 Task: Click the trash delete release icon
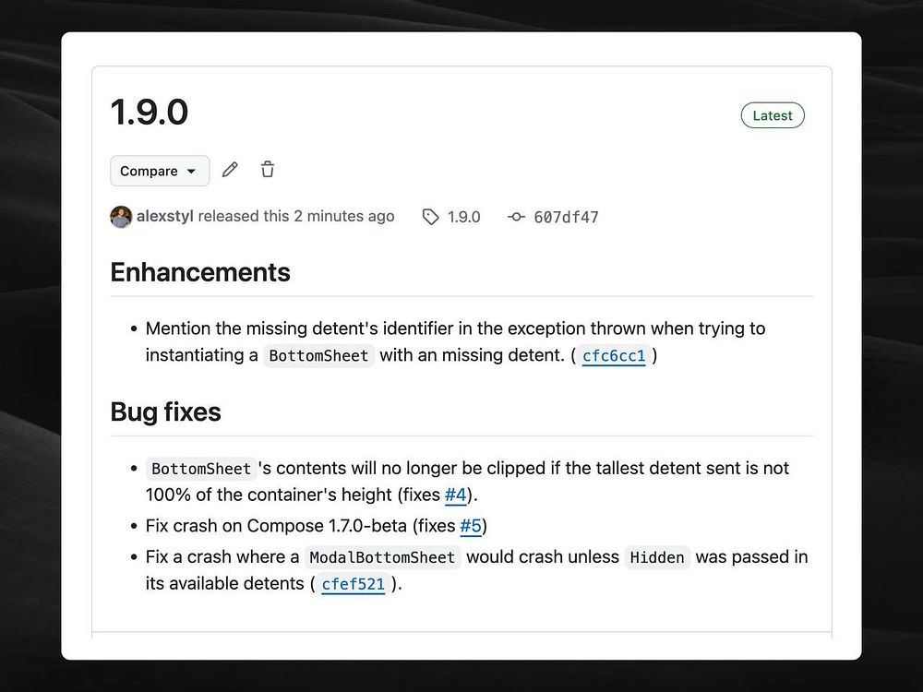coord(268,170)
